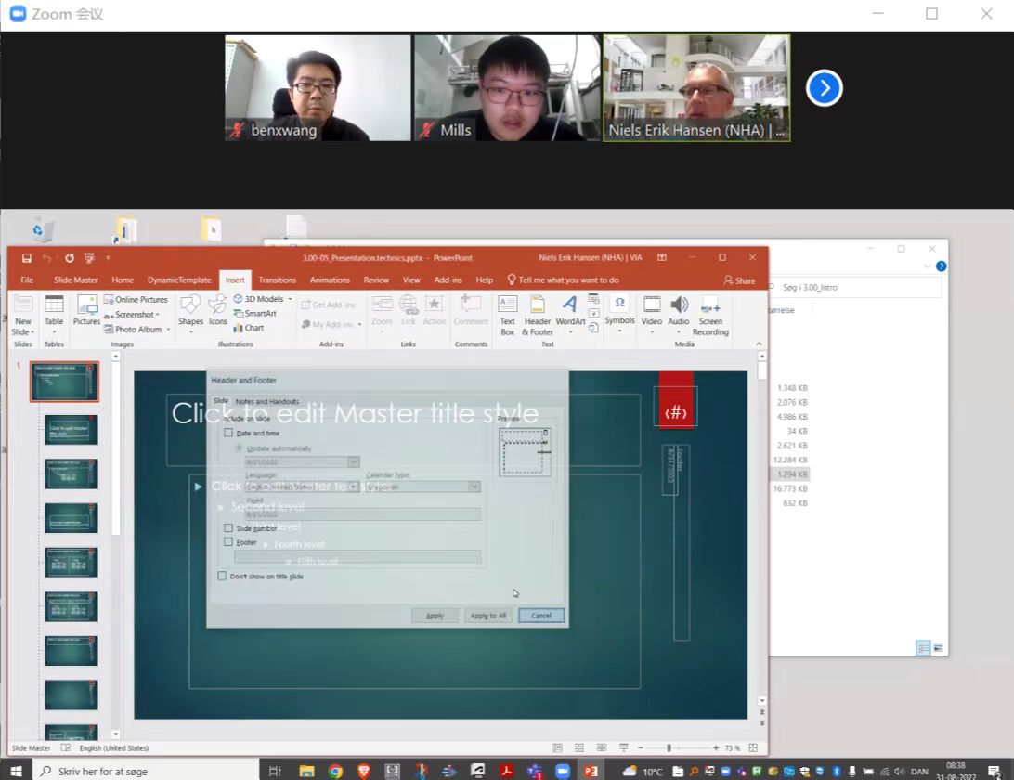Screen dimensions: 1014x780
Task: Click the Apply button in dialog
Action: [435, 616]
